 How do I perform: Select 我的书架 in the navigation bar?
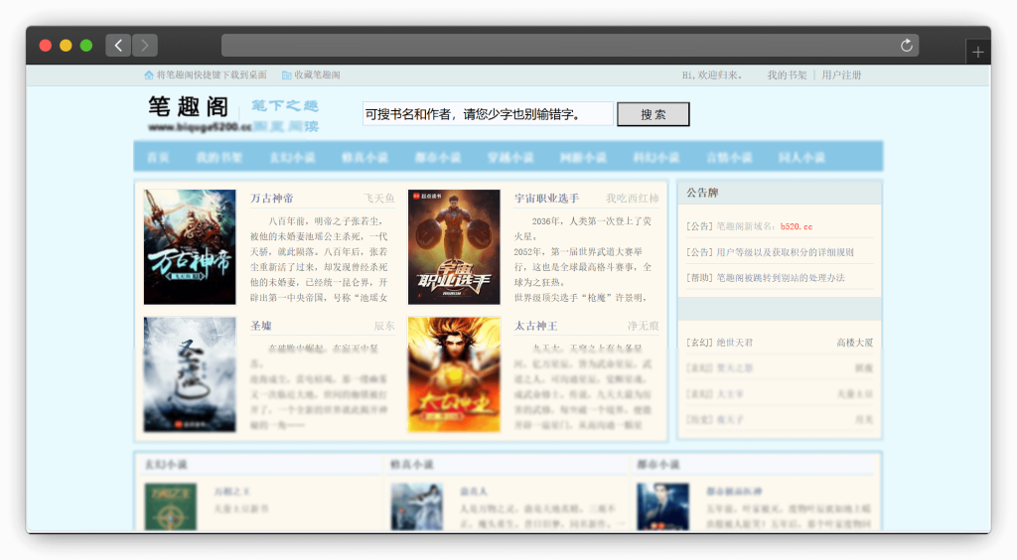219,158
